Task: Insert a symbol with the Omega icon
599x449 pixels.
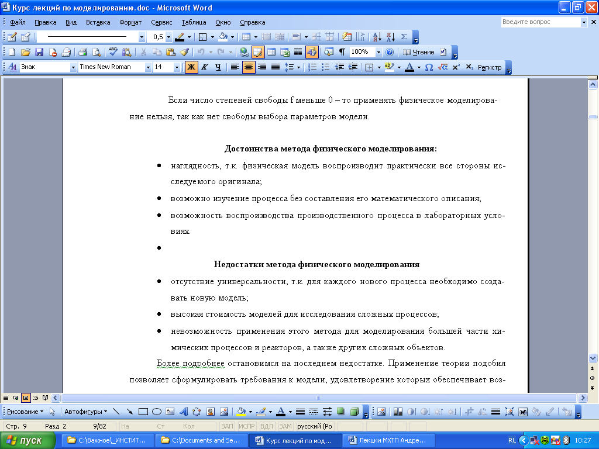Action: (x=429, y=67)
